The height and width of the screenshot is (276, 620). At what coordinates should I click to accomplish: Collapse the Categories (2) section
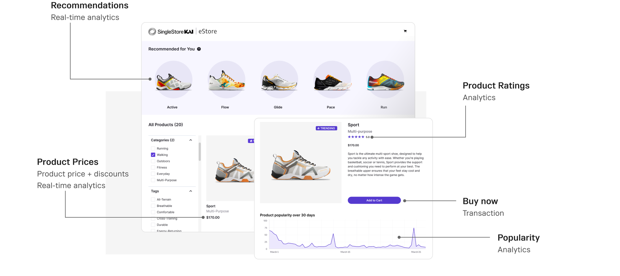pos(190,140)
